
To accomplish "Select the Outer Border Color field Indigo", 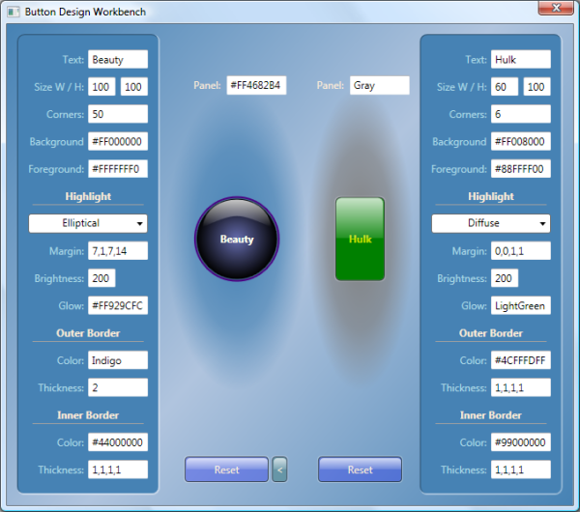I will tap(117, 360).
